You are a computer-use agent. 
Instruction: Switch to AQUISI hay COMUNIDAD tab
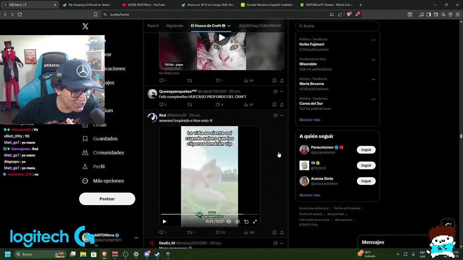click(260, 26)
